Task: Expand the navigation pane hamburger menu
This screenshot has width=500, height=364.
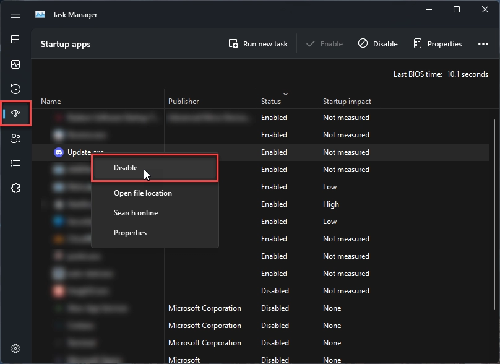Action: coord(15,15)
